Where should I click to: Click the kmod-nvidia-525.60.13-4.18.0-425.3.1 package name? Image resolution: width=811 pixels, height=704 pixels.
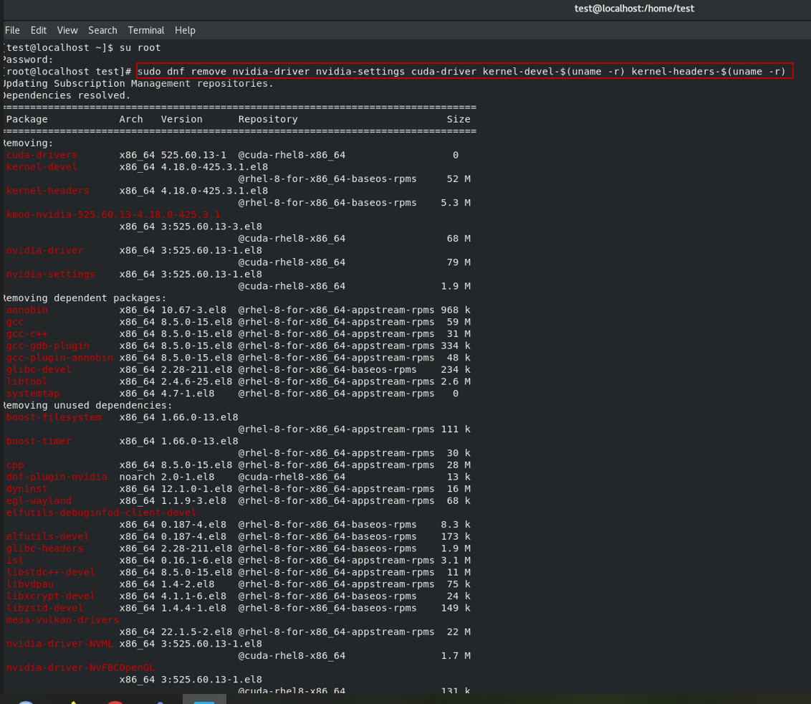113,214
